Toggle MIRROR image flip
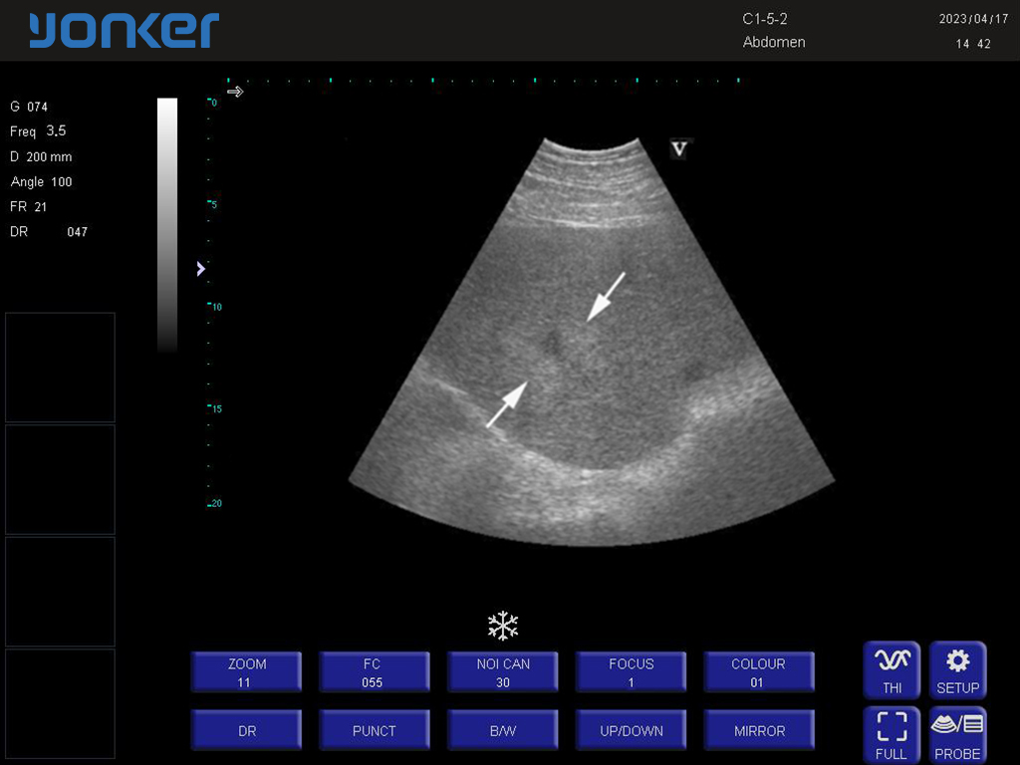The height and width of the screenshot is (765, 1020). click(759, 730)
